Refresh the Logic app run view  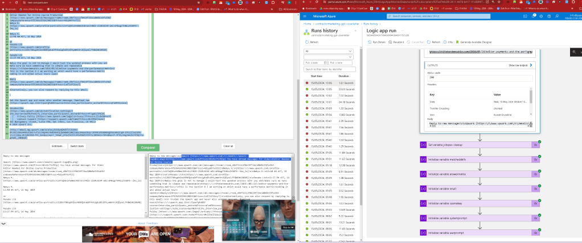[x=434, y=42]
